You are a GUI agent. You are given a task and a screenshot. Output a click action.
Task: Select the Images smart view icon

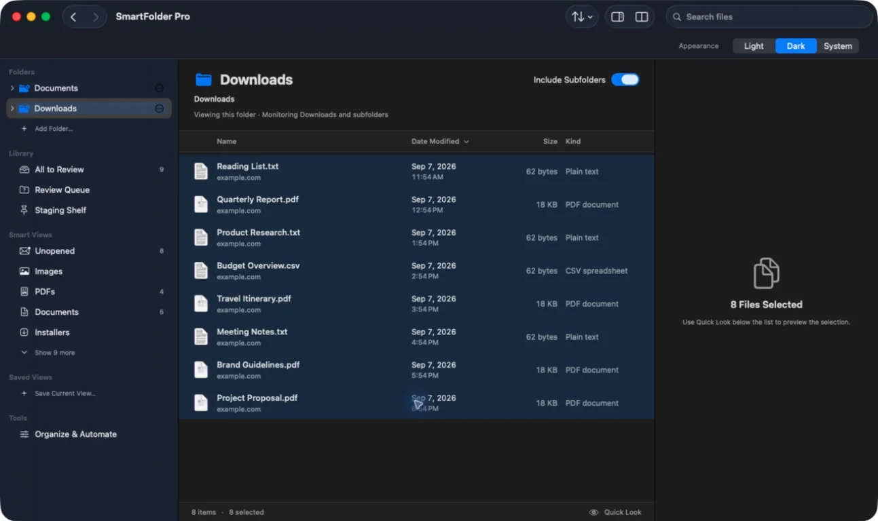pyautogui.click(x=24, y=271)
